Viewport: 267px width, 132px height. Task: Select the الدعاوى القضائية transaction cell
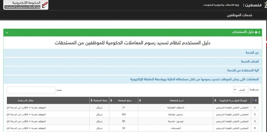click(176, 107)
